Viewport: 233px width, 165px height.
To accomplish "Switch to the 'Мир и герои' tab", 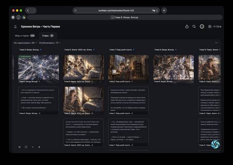I will (25, 36).
